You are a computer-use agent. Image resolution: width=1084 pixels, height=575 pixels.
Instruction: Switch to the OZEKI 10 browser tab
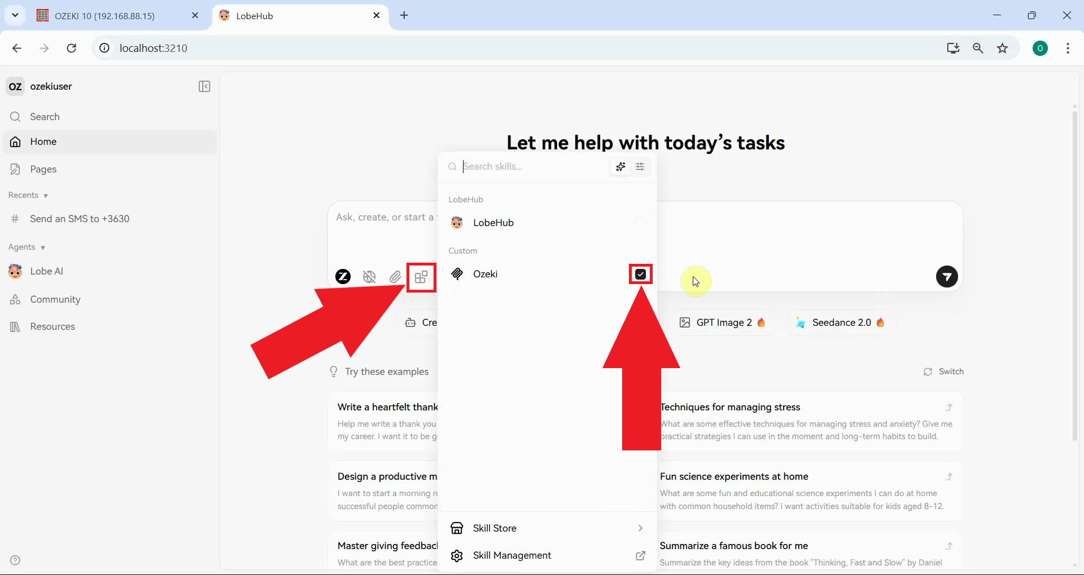point(119,16)
